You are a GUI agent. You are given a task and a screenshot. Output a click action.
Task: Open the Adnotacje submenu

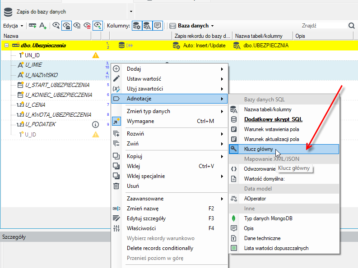pos(169,99)
